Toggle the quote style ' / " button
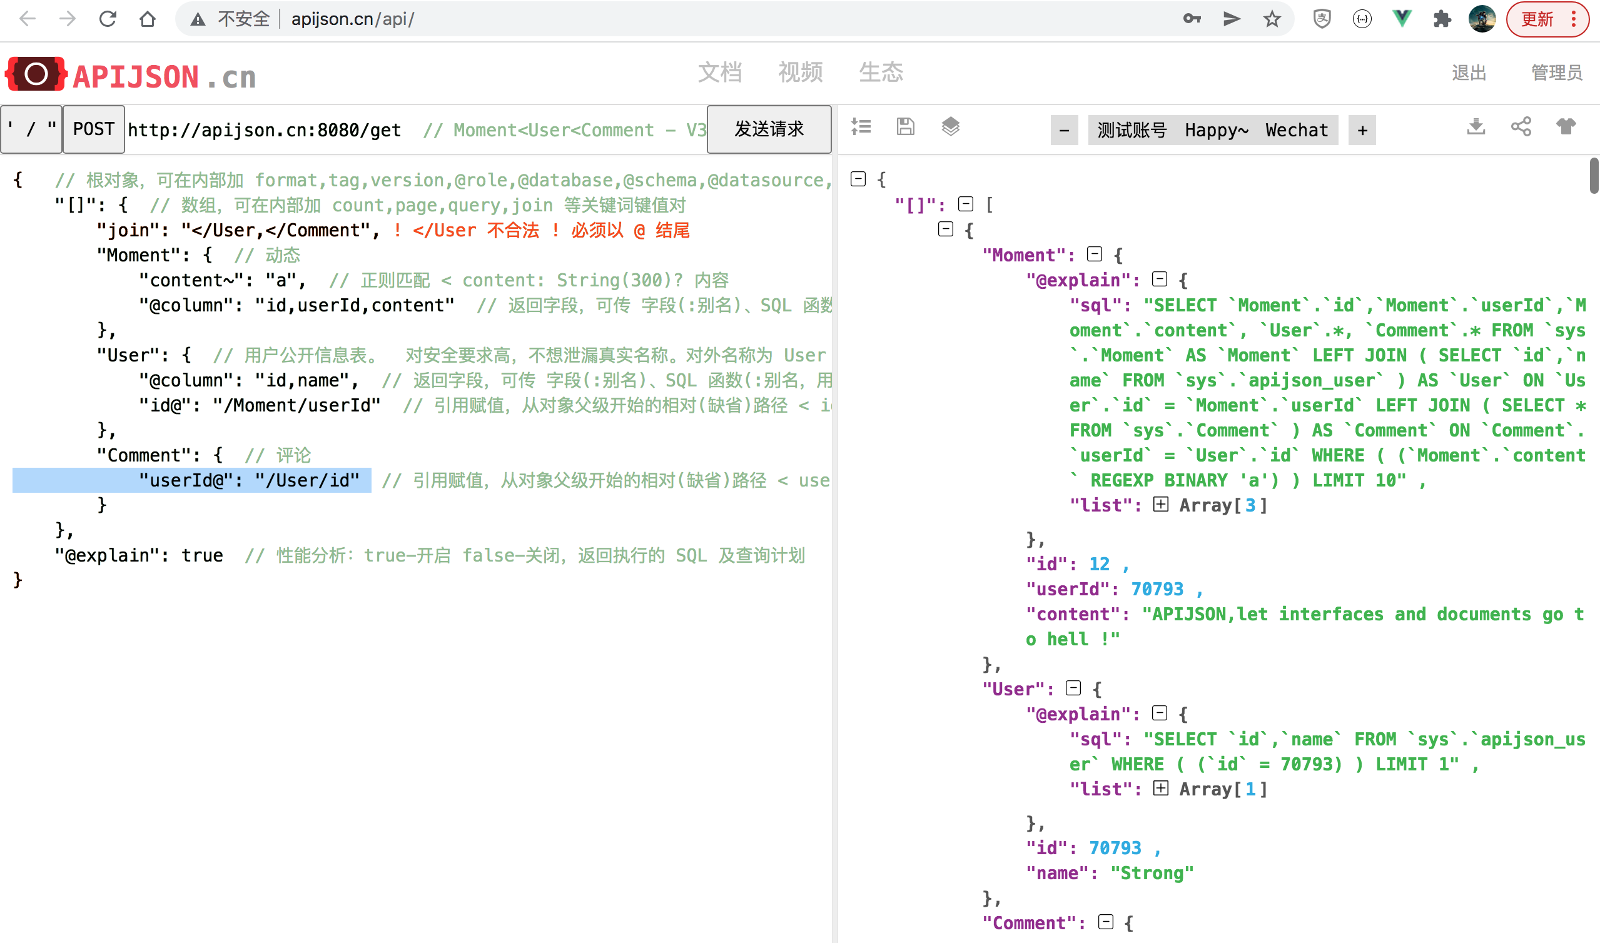 tap(31, 129)
